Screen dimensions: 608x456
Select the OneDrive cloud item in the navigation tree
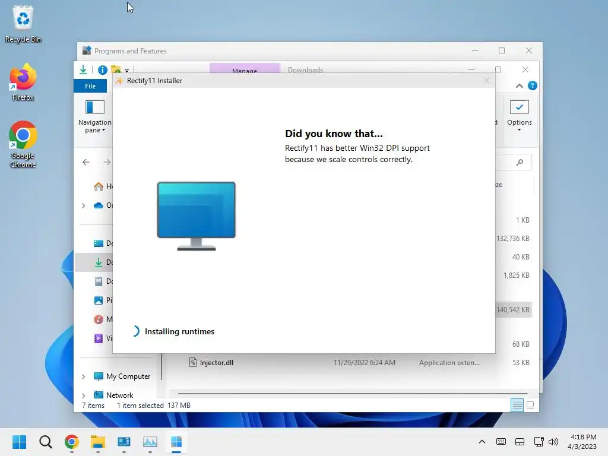(103, 205)
